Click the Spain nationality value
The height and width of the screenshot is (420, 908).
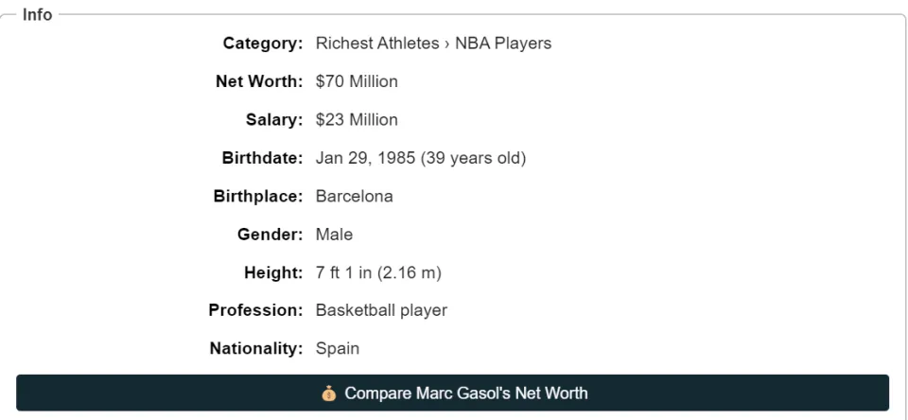click(x=337, y=349)
